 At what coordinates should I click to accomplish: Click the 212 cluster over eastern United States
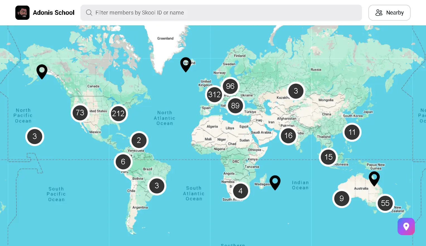(118, 113)
